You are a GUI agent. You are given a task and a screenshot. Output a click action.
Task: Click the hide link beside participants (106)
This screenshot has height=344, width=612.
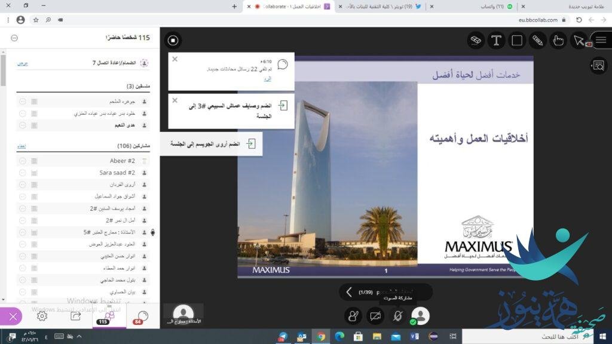pyautogui.click(x=21, y=145)
